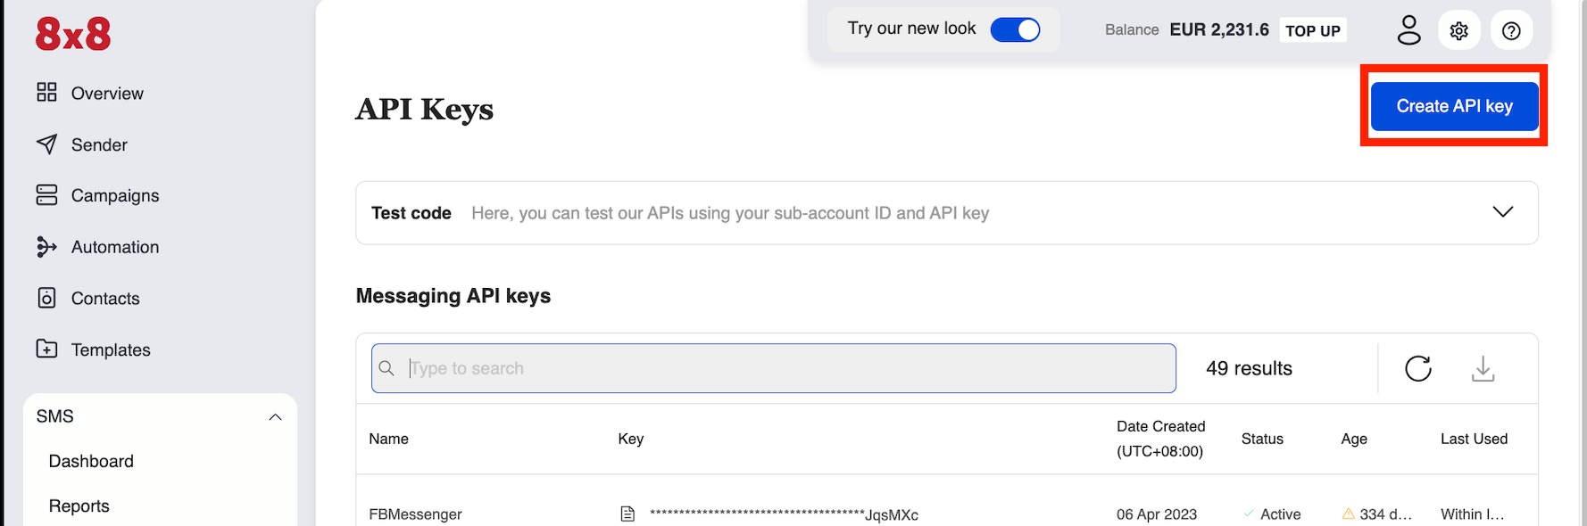Click the "Type to search" field
This screenshot has height=526, width=1587.
pyautogui.click(x=785, y=368)
